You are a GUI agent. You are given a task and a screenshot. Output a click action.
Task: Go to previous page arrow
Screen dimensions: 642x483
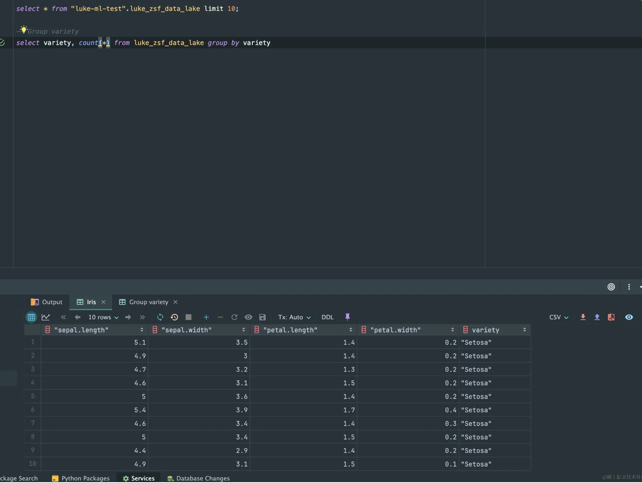pyautogui.click(x=78, y=317)
